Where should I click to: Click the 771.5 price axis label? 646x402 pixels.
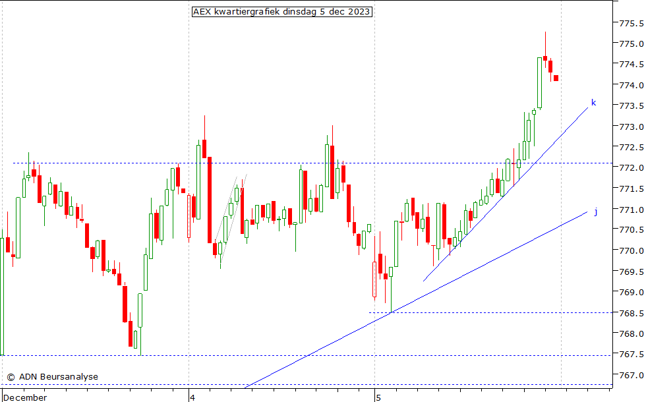click(x=631, y=188)
